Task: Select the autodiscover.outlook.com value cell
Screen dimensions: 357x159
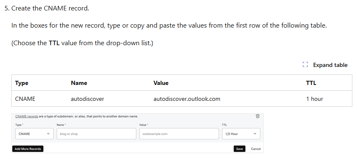Action: [x=187, y=99]
